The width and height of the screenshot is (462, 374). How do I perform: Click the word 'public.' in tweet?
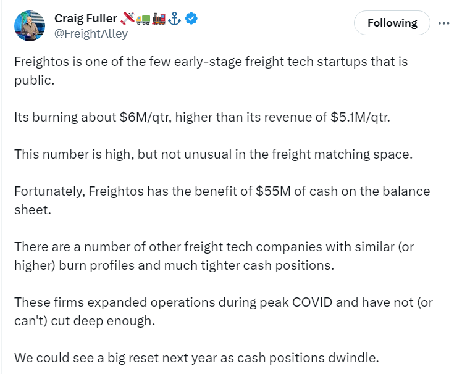(35, 80)
